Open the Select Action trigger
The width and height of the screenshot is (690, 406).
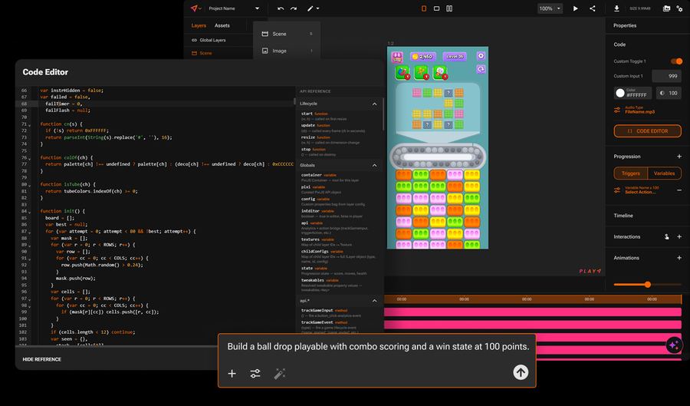point(640,192)
